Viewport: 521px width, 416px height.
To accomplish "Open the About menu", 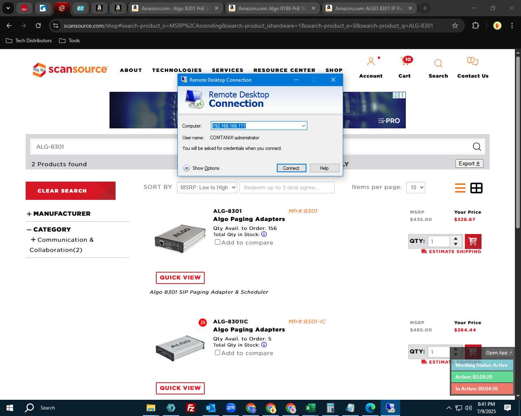I will 131,70.
